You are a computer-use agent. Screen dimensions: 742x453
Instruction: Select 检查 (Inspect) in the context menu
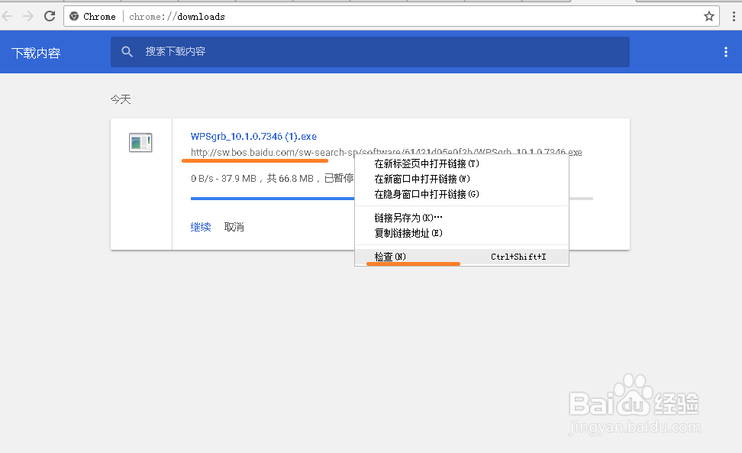461,257
